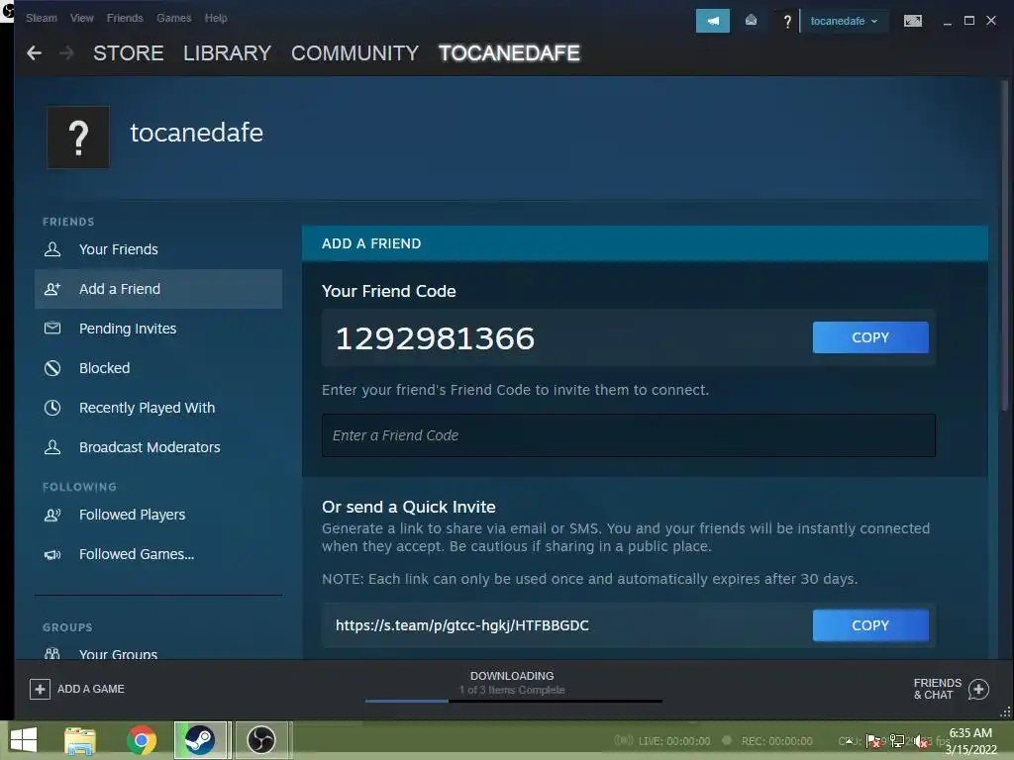Screen dimensions: 1014x760
Task: Go to the STORE tab
Action: point(129,53)
